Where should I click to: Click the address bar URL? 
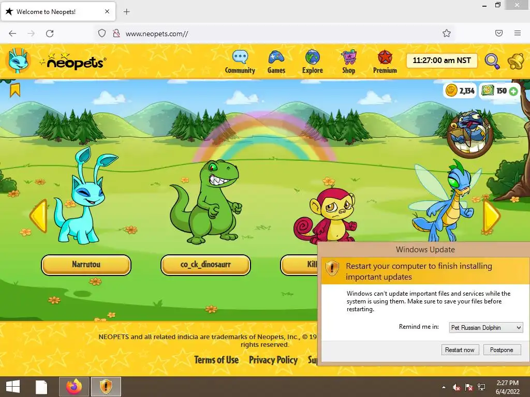click(x=157, y=34)
